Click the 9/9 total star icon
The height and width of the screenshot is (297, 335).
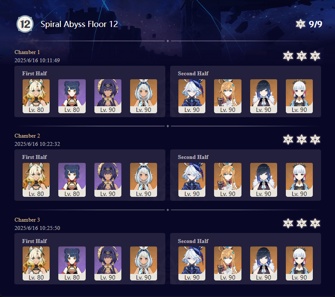tap(300, 24)
